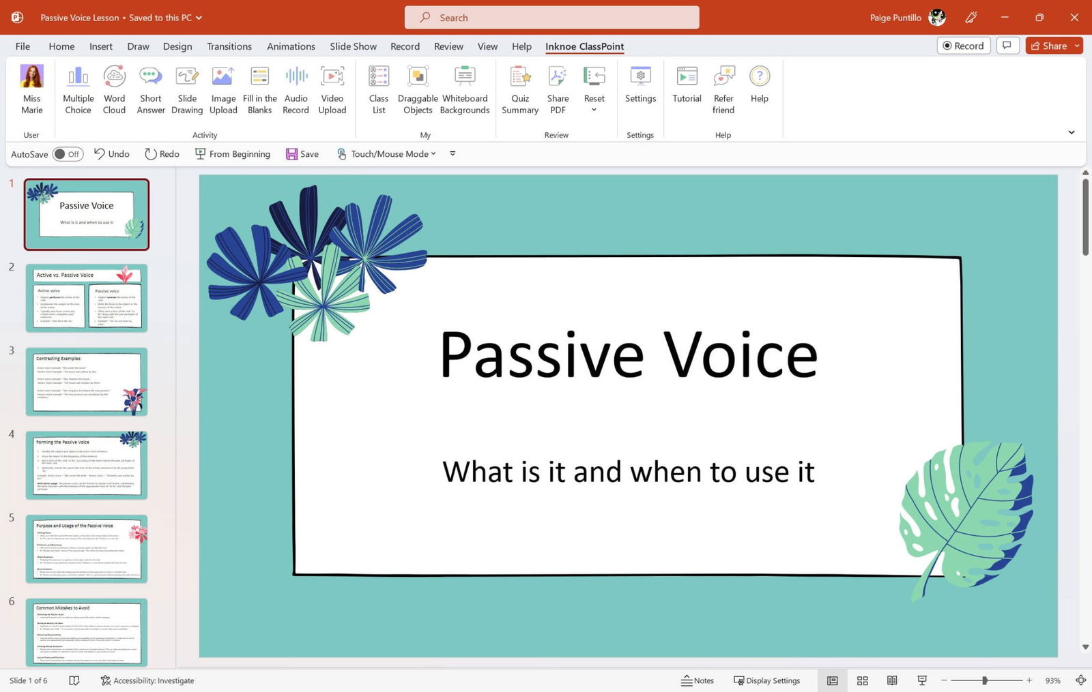This screenshot has height=692, width=1092.
Task: Select slide 4 thumbnail
Action: tap(87, 464)
